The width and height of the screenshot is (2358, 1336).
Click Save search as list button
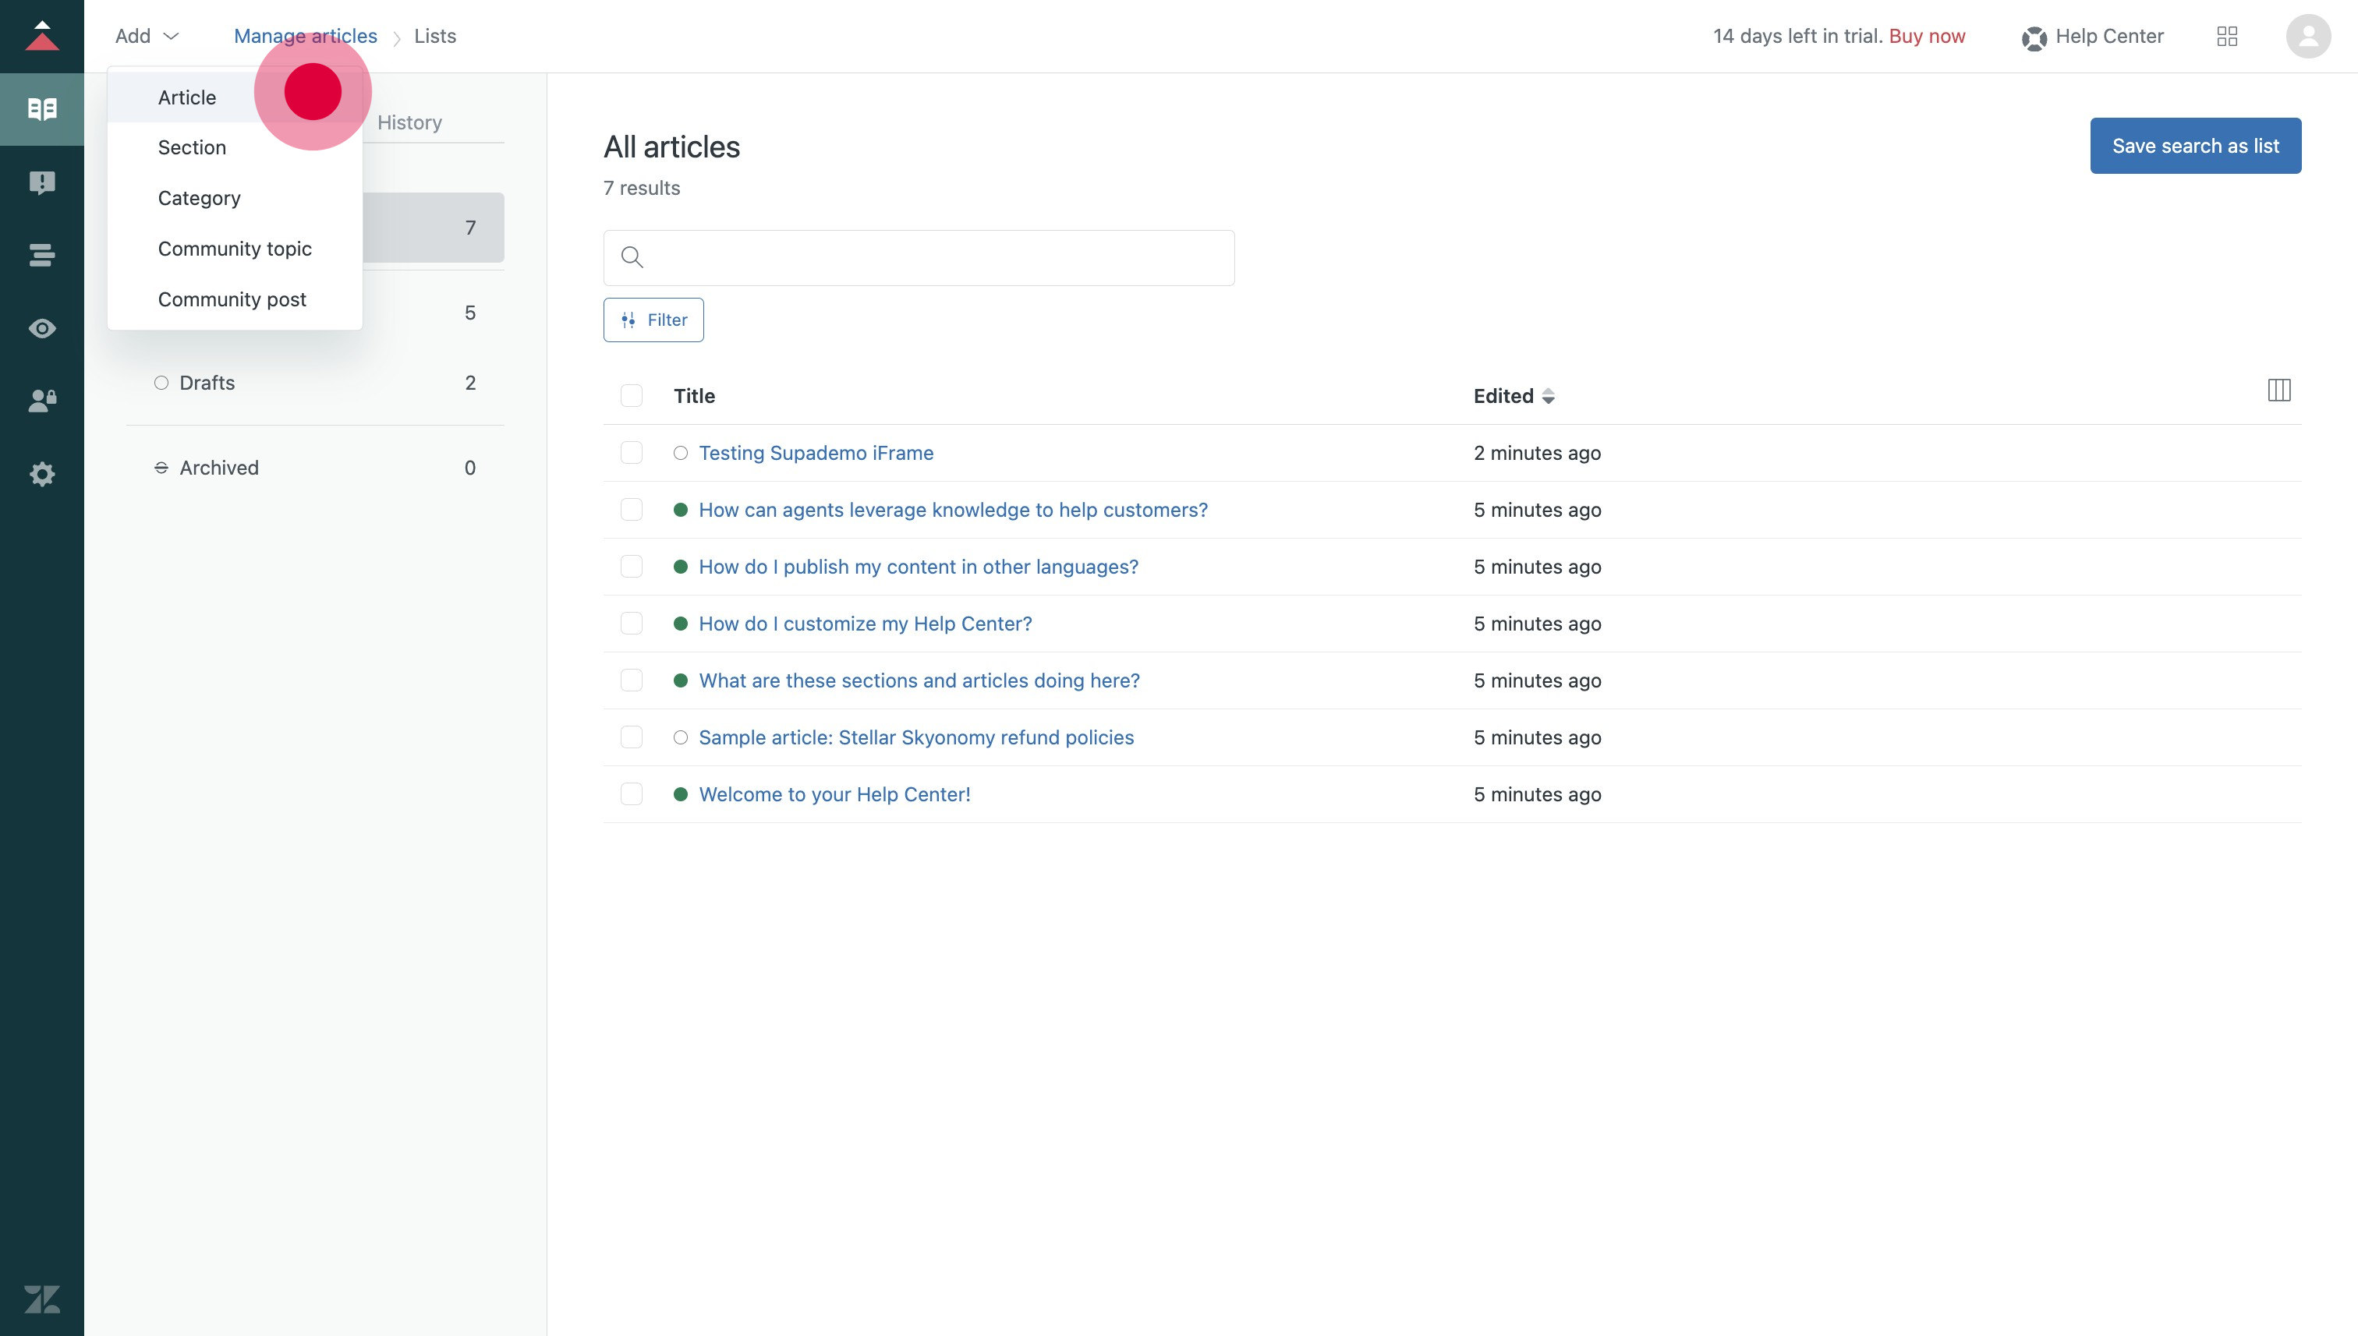[x=2194, y=146]
